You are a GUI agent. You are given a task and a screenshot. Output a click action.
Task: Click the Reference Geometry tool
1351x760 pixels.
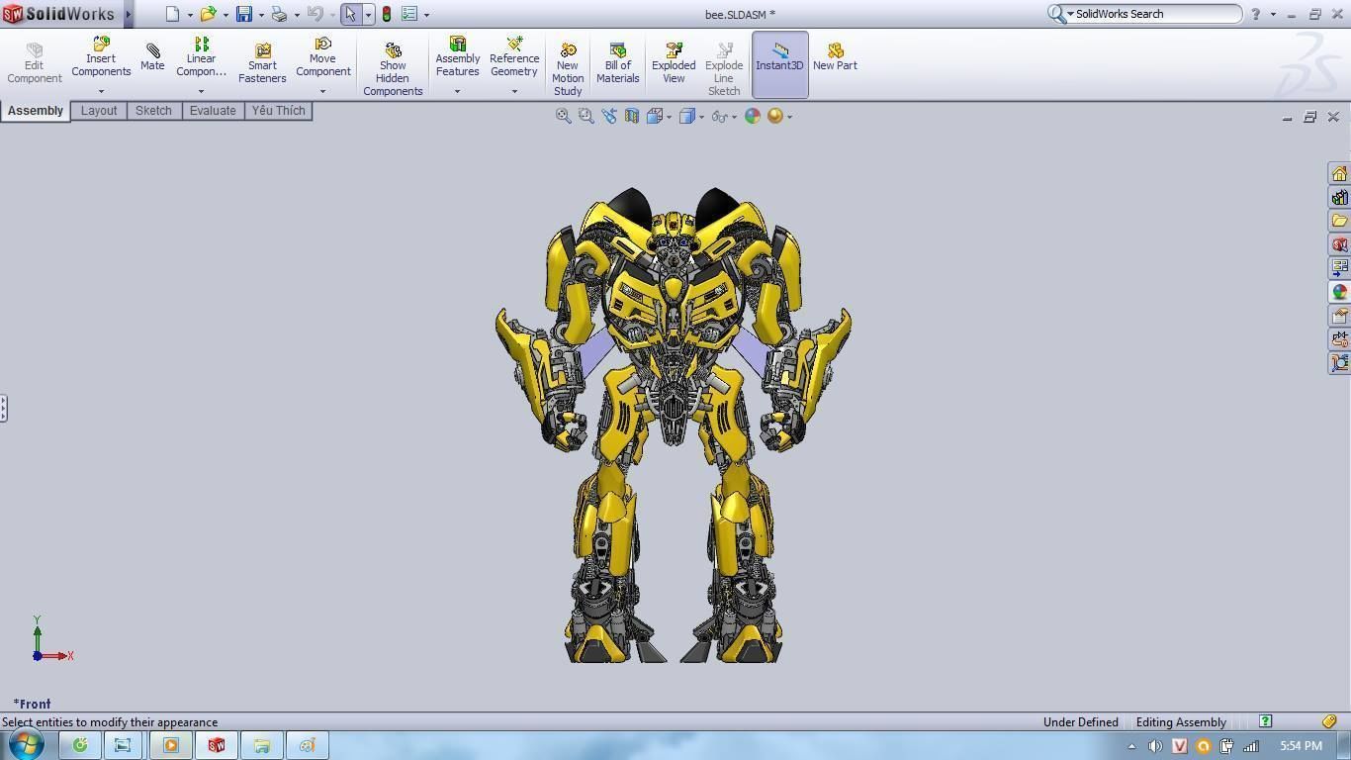(514, 57)
